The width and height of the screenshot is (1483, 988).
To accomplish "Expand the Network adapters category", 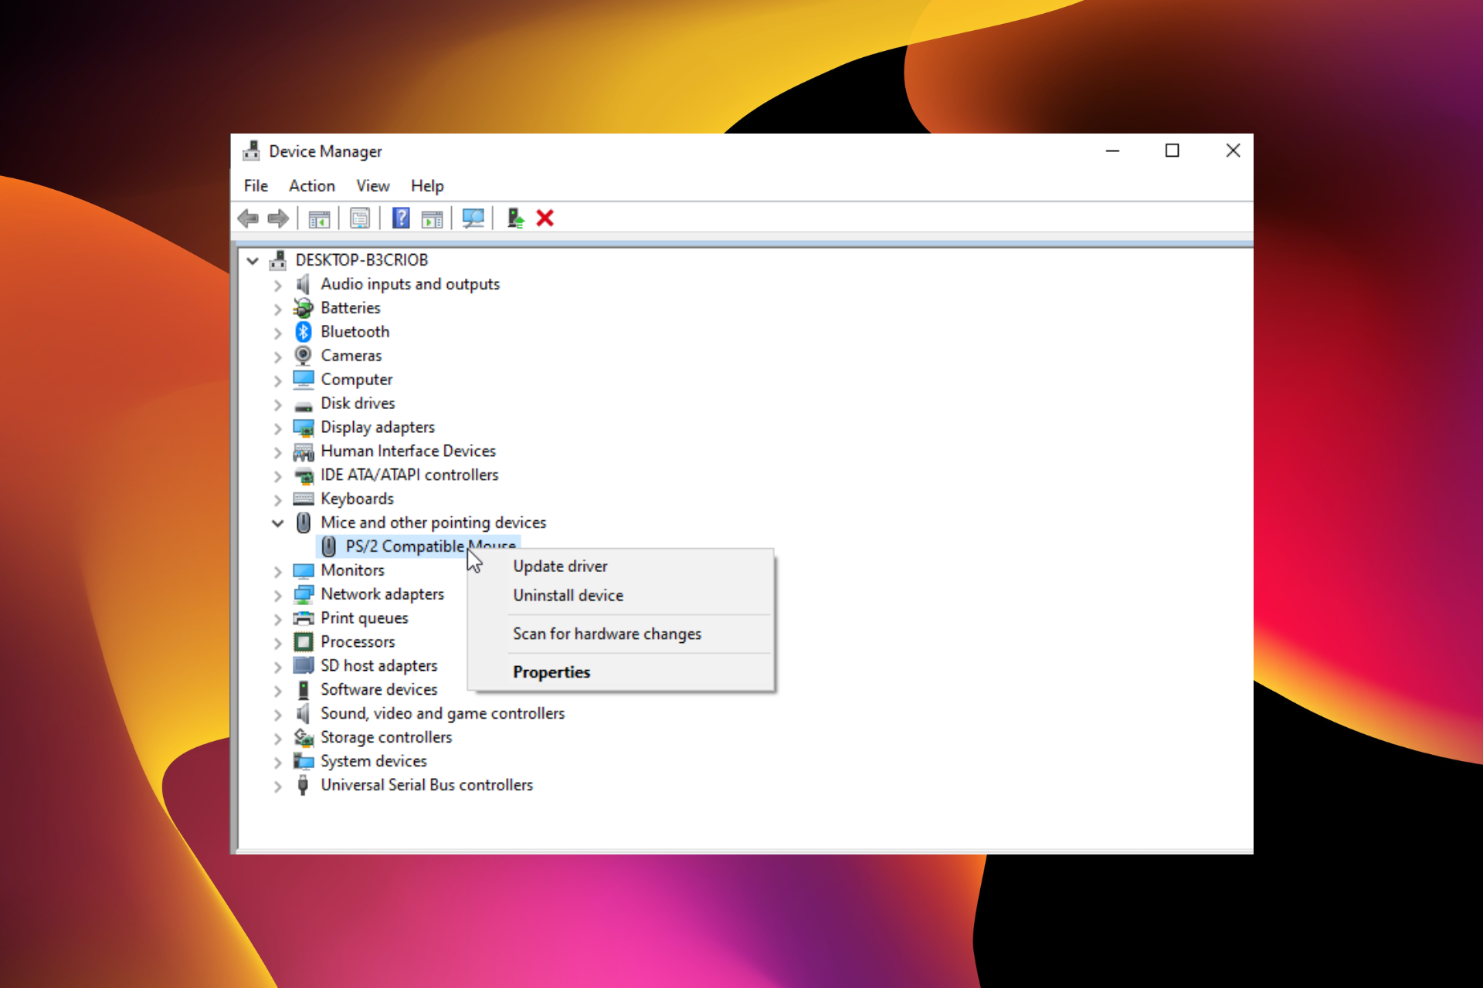I will [x=279, y=594].
